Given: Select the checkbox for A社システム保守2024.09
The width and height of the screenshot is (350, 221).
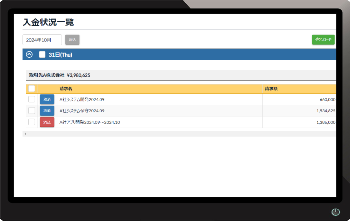Looking at the screenshot, I should [x=31, y=110].
